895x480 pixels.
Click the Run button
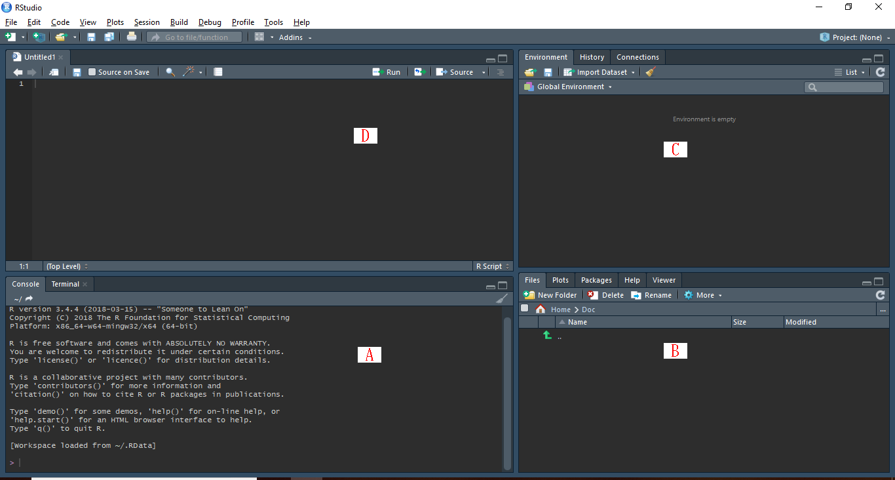click(387, 72)
